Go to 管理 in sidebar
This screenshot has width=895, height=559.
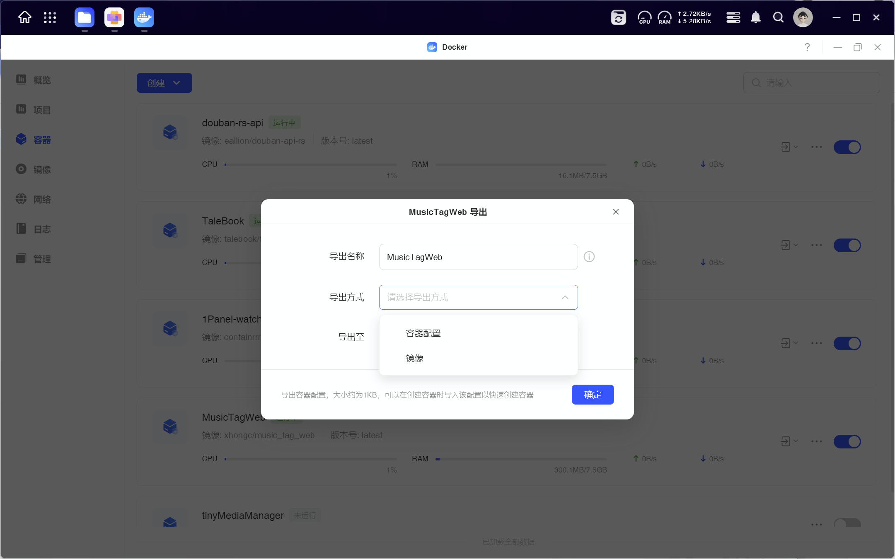coord(34,259)
